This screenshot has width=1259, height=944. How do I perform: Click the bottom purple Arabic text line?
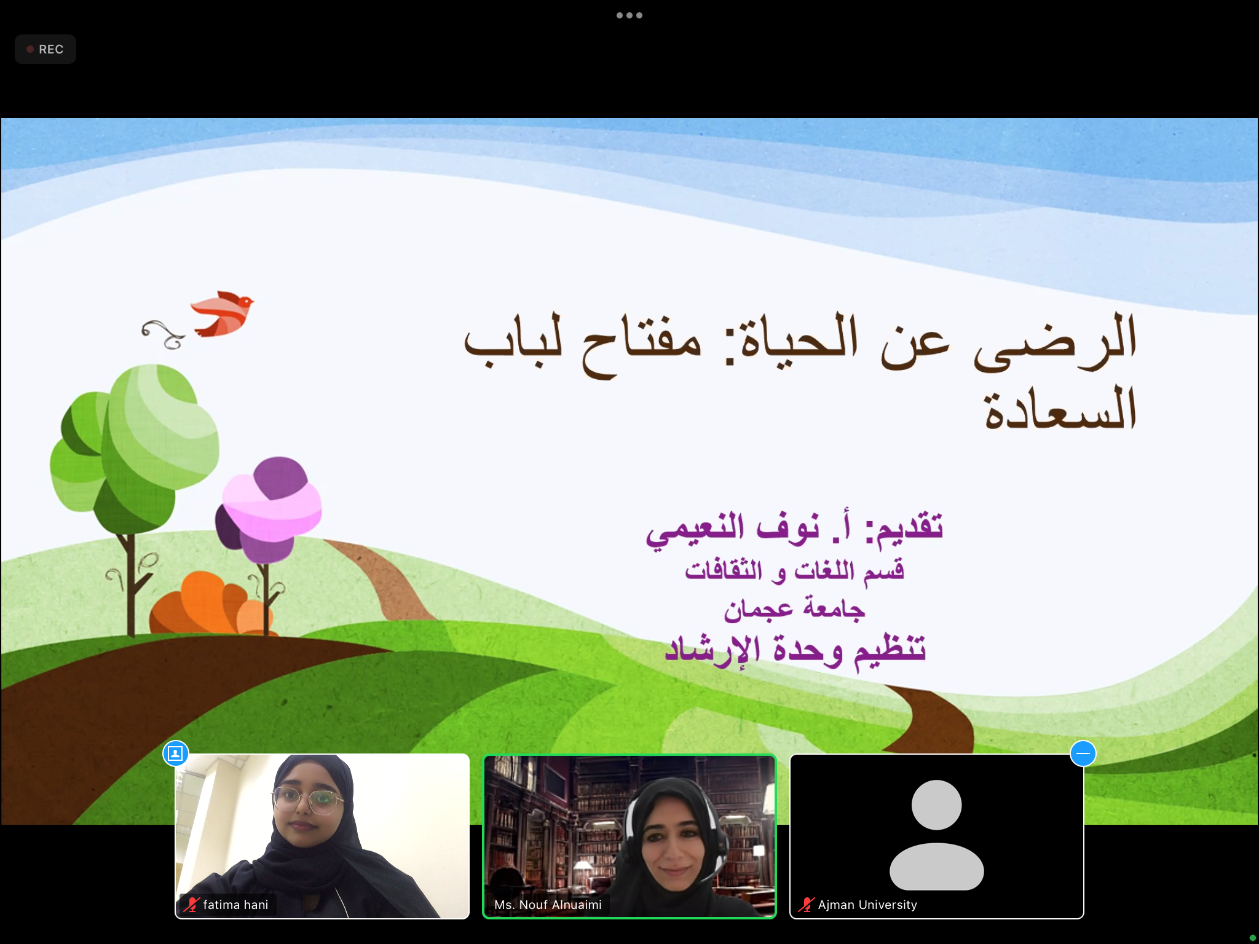pos(794,650)
